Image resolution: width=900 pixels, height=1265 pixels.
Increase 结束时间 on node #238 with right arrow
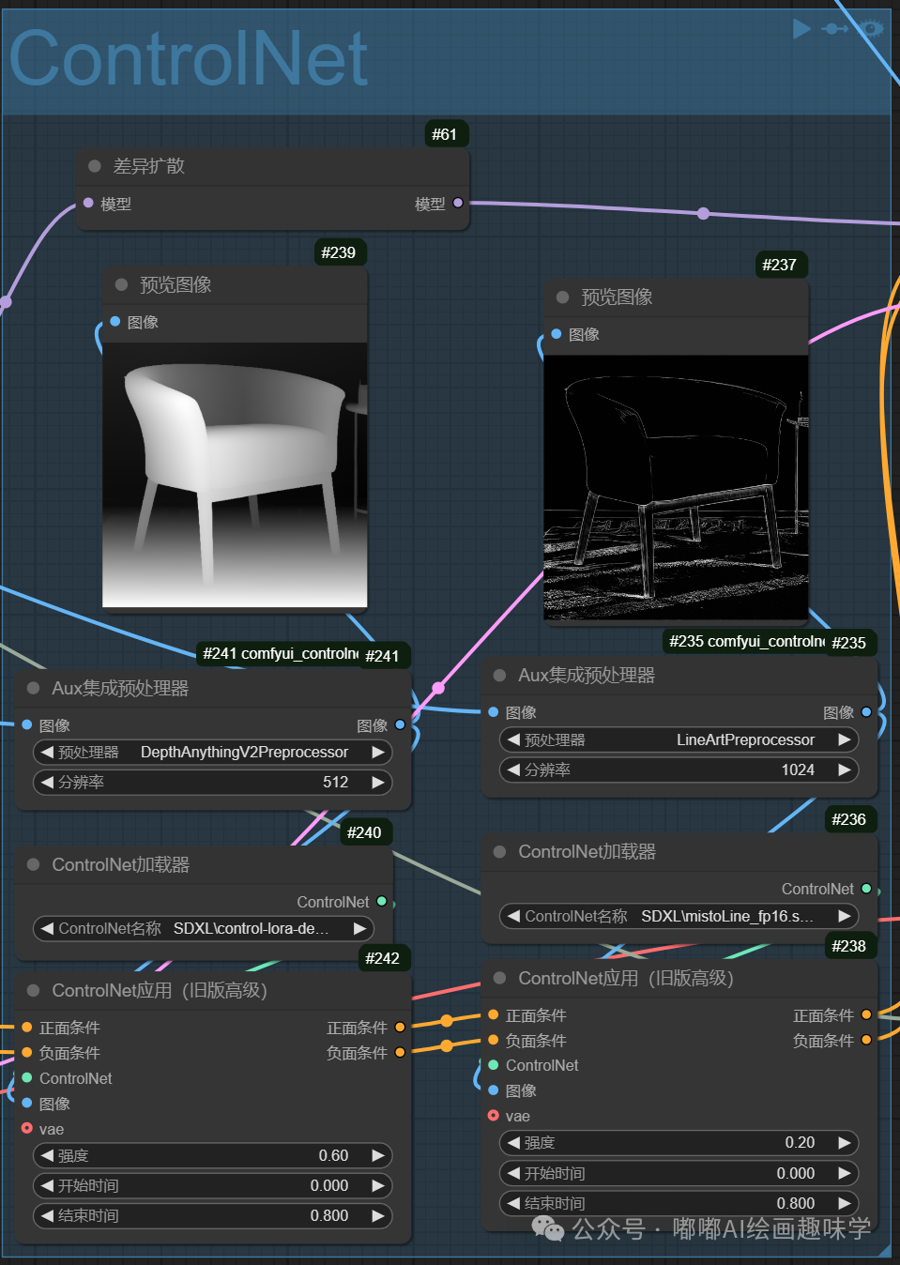[845, 1203]
